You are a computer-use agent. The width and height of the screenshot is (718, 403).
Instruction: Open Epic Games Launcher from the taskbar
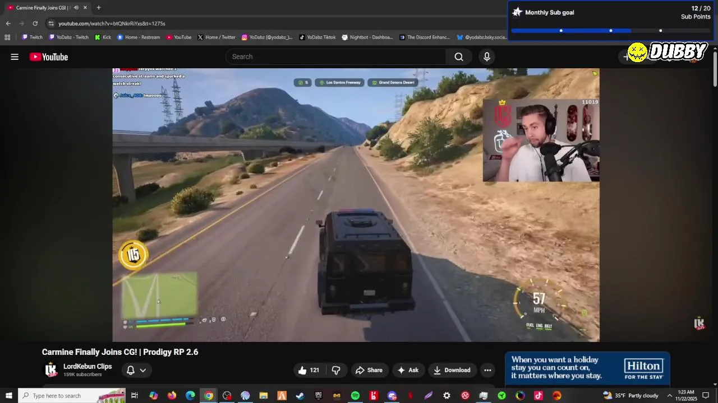(319, 396)
